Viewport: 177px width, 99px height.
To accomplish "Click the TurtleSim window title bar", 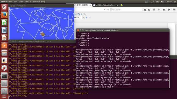I will pos(41,6).
